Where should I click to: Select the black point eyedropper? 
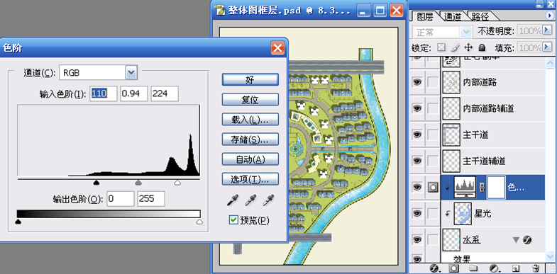coord(232,200)
